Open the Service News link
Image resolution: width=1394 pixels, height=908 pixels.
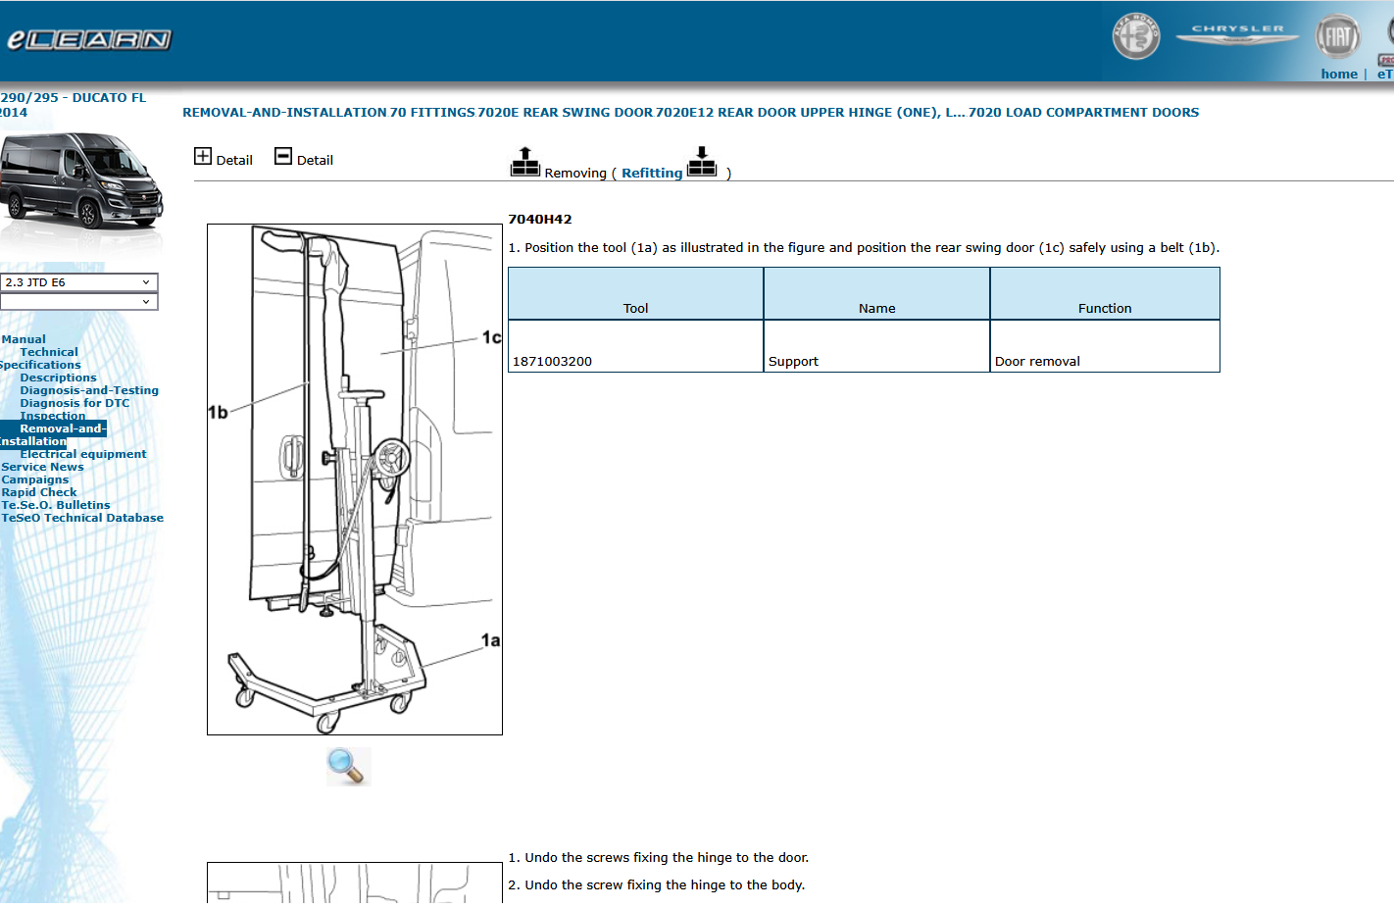42,467
